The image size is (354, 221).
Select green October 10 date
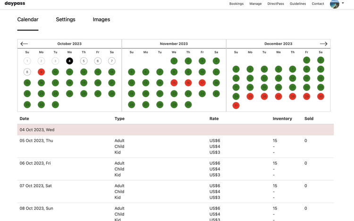(55, 72)
